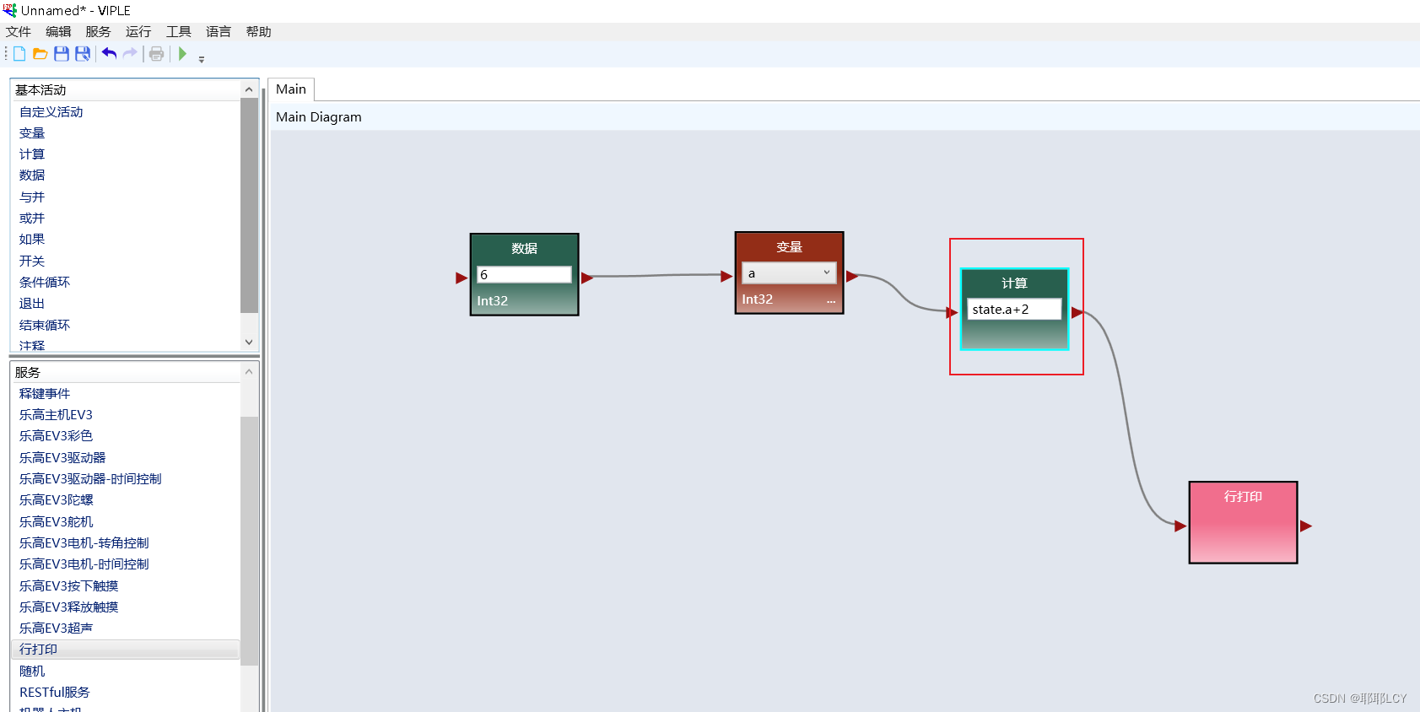This screenshot has height=712, width=1420.
Task: Click the Undo arrow icon
Action: [x=109, y=54]
